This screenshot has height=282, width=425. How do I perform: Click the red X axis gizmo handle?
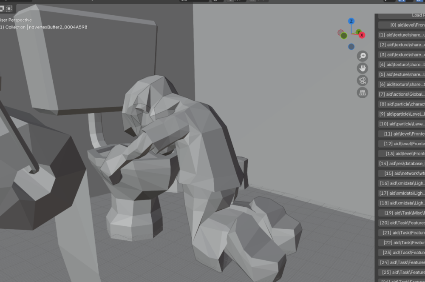(362, 35)
